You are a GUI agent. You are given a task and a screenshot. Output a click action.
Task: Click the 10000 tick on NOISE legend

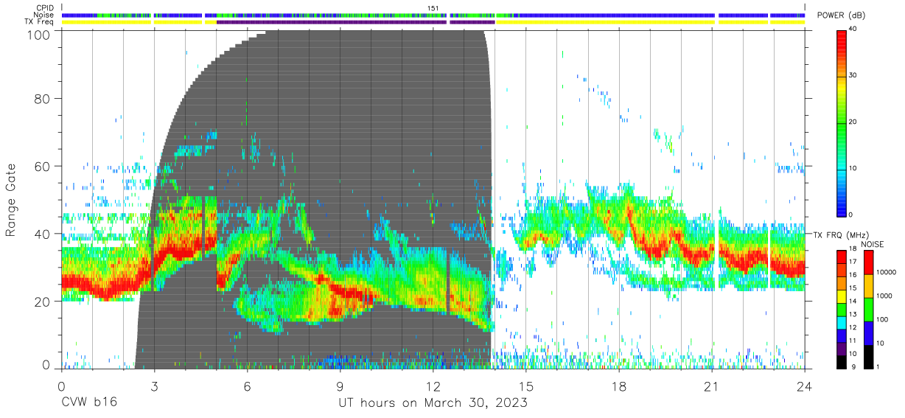(x=888, y=273)
